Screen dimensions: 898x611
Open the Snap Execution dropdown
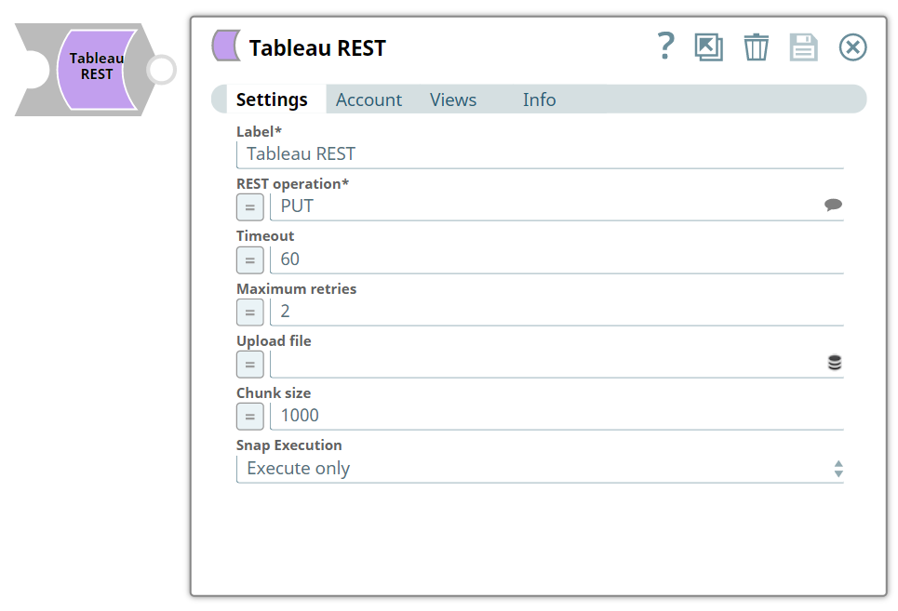pyautogui.click(x=540, y=468)
